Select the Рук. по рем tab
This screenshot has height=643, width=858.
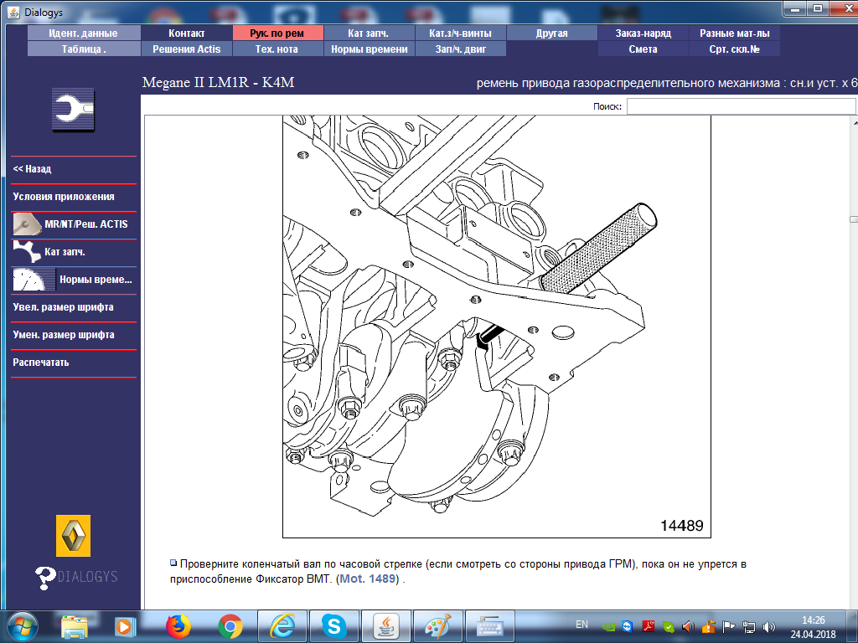coord(278,33)
